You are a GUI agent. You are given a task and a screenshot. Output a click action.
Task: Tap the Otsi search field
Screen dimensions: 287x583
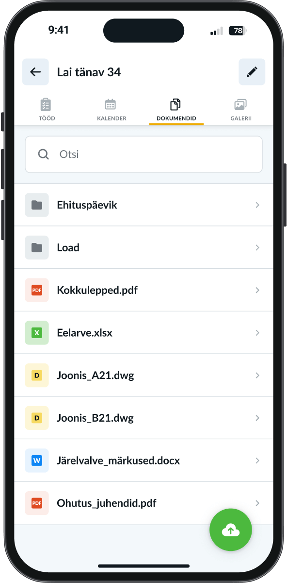tap(143, 154)
